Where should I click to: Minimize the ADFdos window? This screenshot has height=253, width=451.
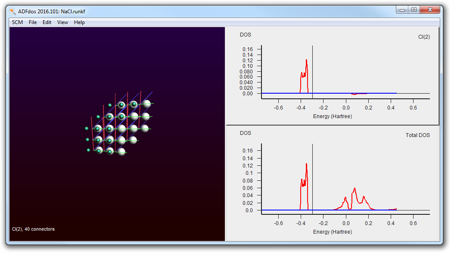pos(402,10)
